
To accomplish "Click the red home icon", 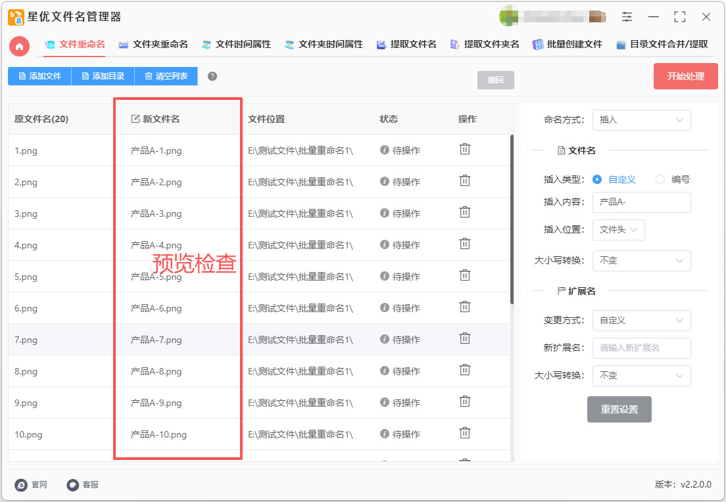I will (19, 46).
